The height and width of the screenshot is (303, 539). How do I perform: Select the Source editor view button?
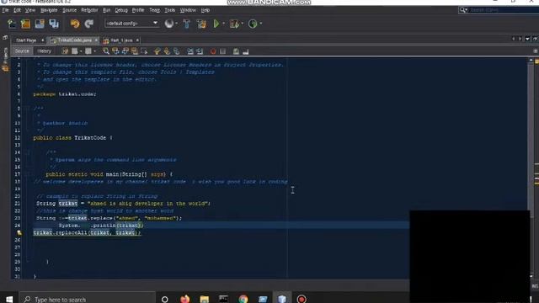tap(22, 51)
